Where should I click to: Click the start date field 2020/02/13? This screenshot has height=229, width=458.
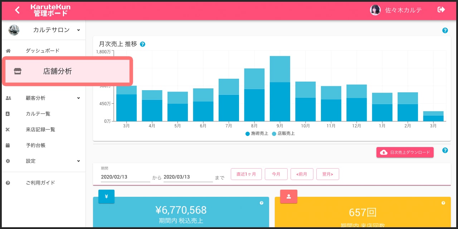point(125,177)
